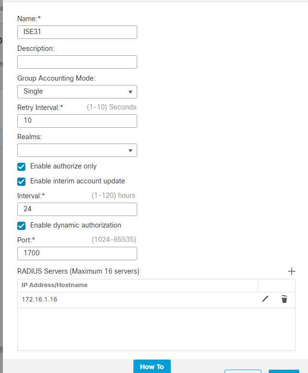Select the 172.16.1.16 server row text

39,300
